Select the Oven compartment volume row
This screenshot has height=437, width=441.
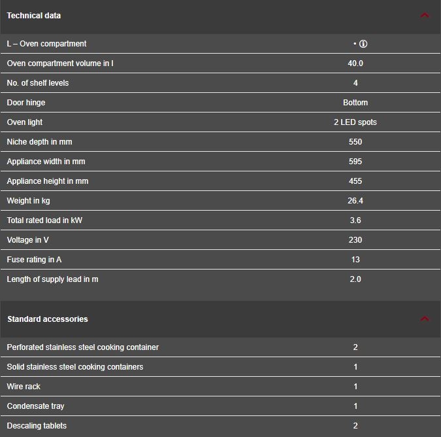221,63
